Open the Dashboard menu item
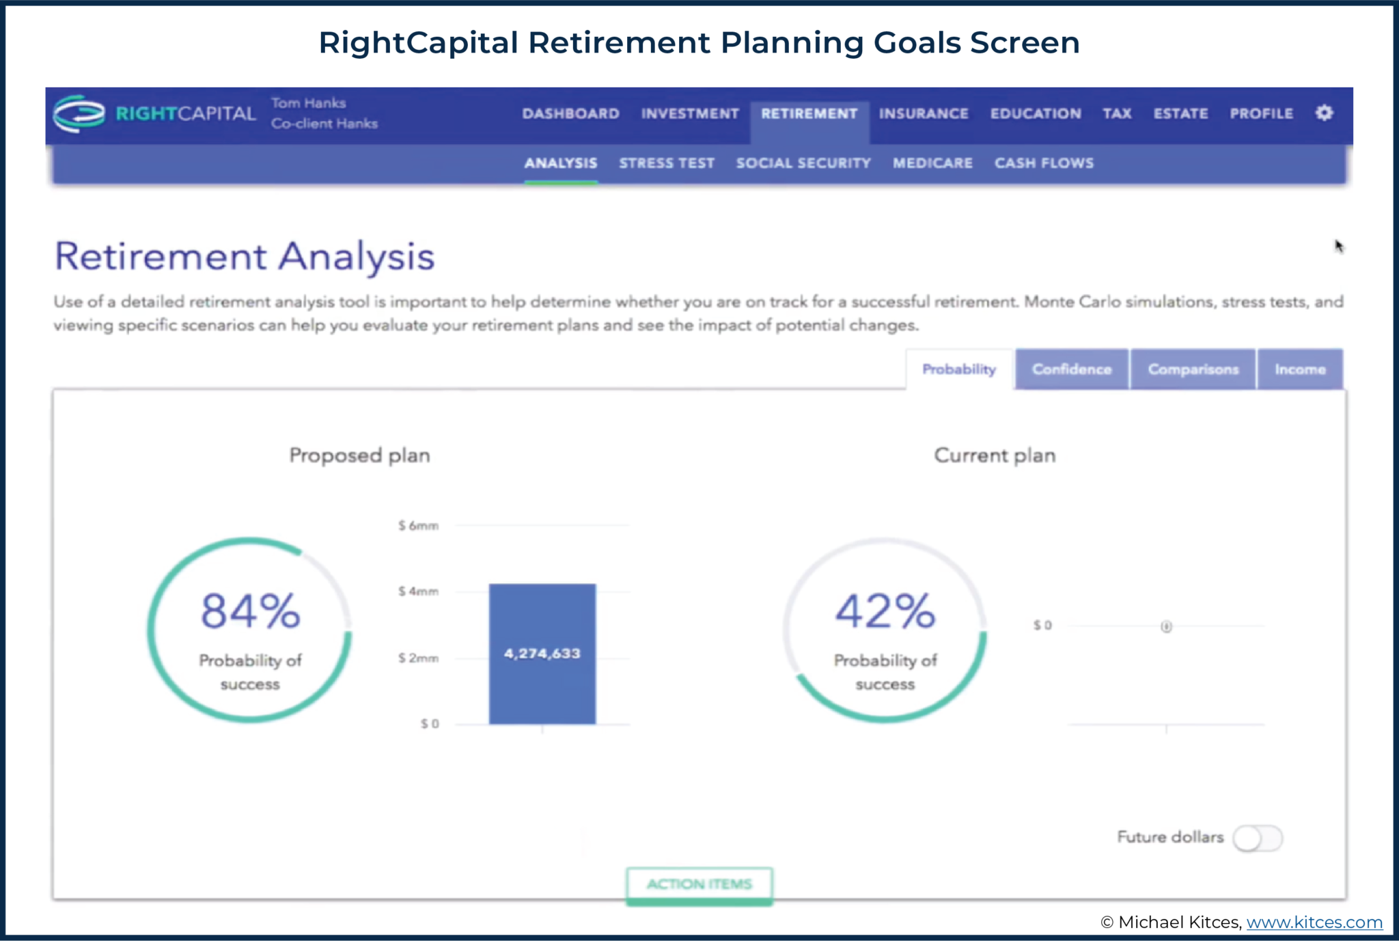1399x941 pixels. 571,113
